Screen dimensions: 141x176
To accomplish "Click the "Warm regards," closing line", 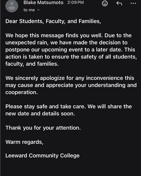I will tap(24, 142).
